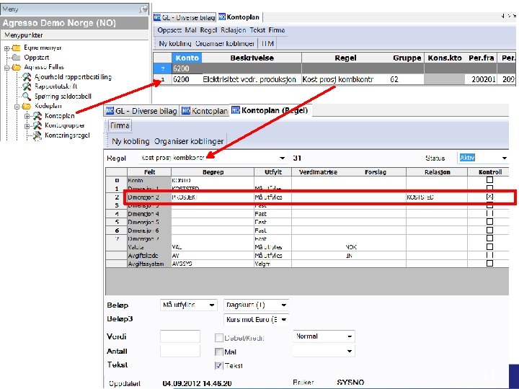Screen dimensions: 519x389
Task: Click the Kodeplan folder icon
Action: pos(27,106)
